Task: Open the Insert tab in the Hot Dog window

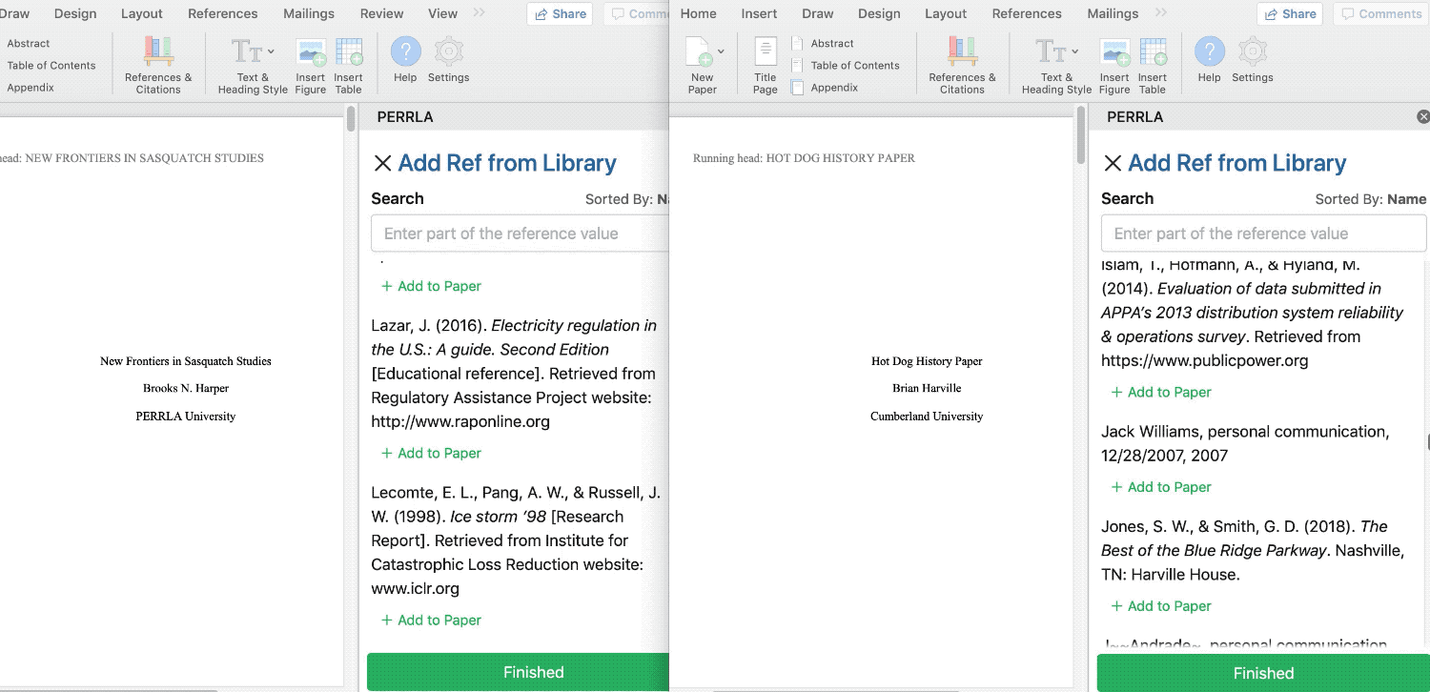Action: (758, 13)
